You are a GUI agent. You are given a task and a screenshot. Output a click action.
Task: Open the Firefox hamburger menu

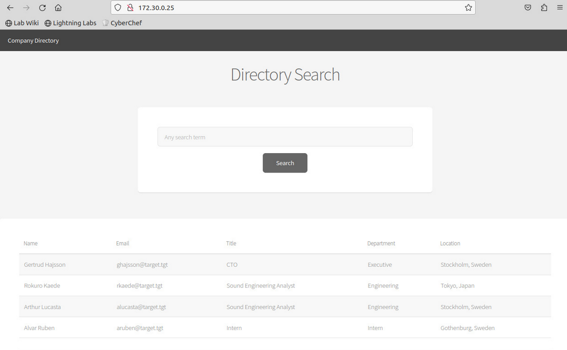559,8
